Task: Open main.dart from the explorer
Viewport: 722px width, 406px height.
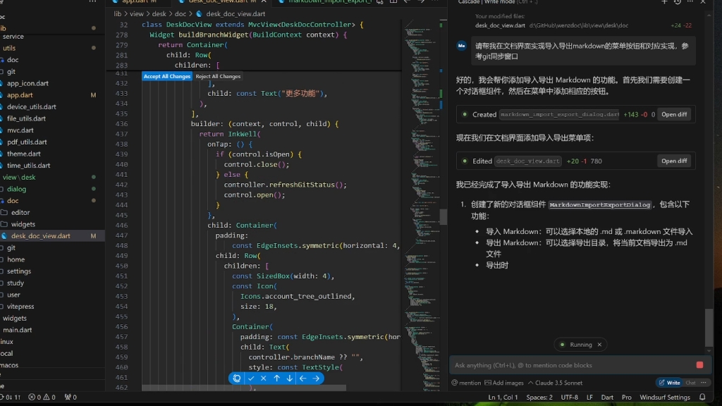Action: (18, 330)
